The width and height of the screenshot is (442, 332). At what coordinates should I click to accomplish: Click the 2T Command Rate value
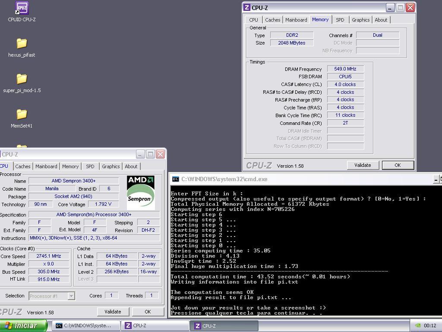pos(345,123)
